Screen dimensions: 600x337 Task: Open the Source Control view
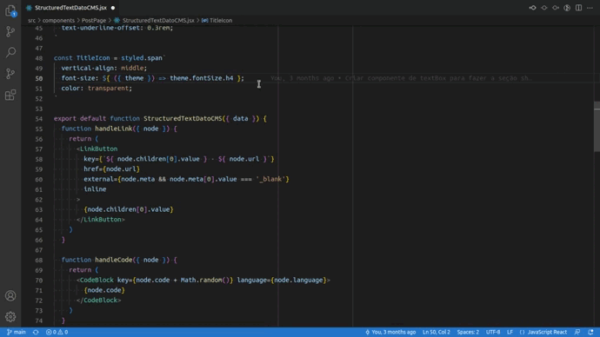[10, 31]
